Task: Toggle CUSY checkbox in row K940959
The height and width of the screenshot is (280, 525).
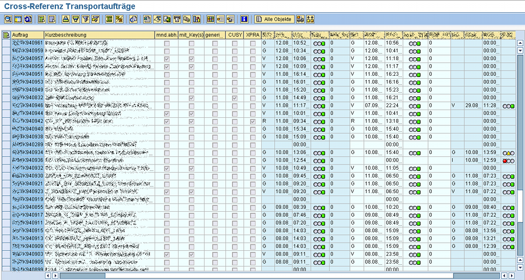Action: pos(235,51)
